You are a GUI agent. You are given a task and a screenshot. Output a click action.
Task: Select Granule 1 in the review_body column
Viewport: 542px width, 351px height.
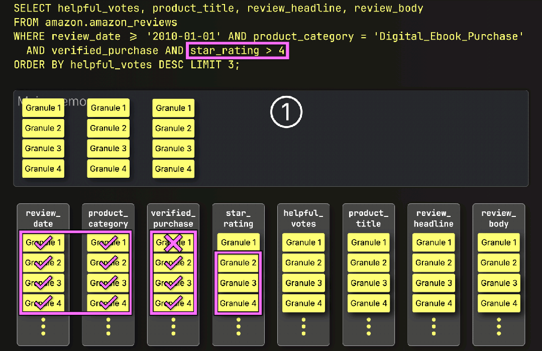(x=499, y=243)
